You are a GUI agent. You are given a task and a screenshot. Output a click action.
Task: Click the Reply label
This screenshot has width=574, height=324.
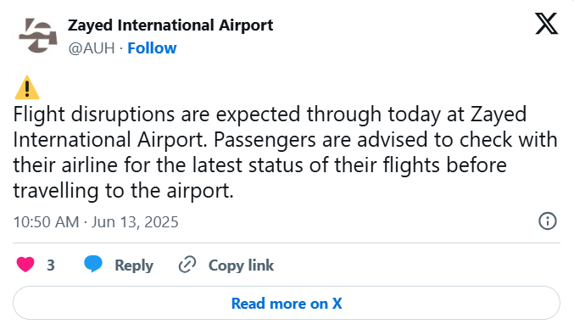134,265
